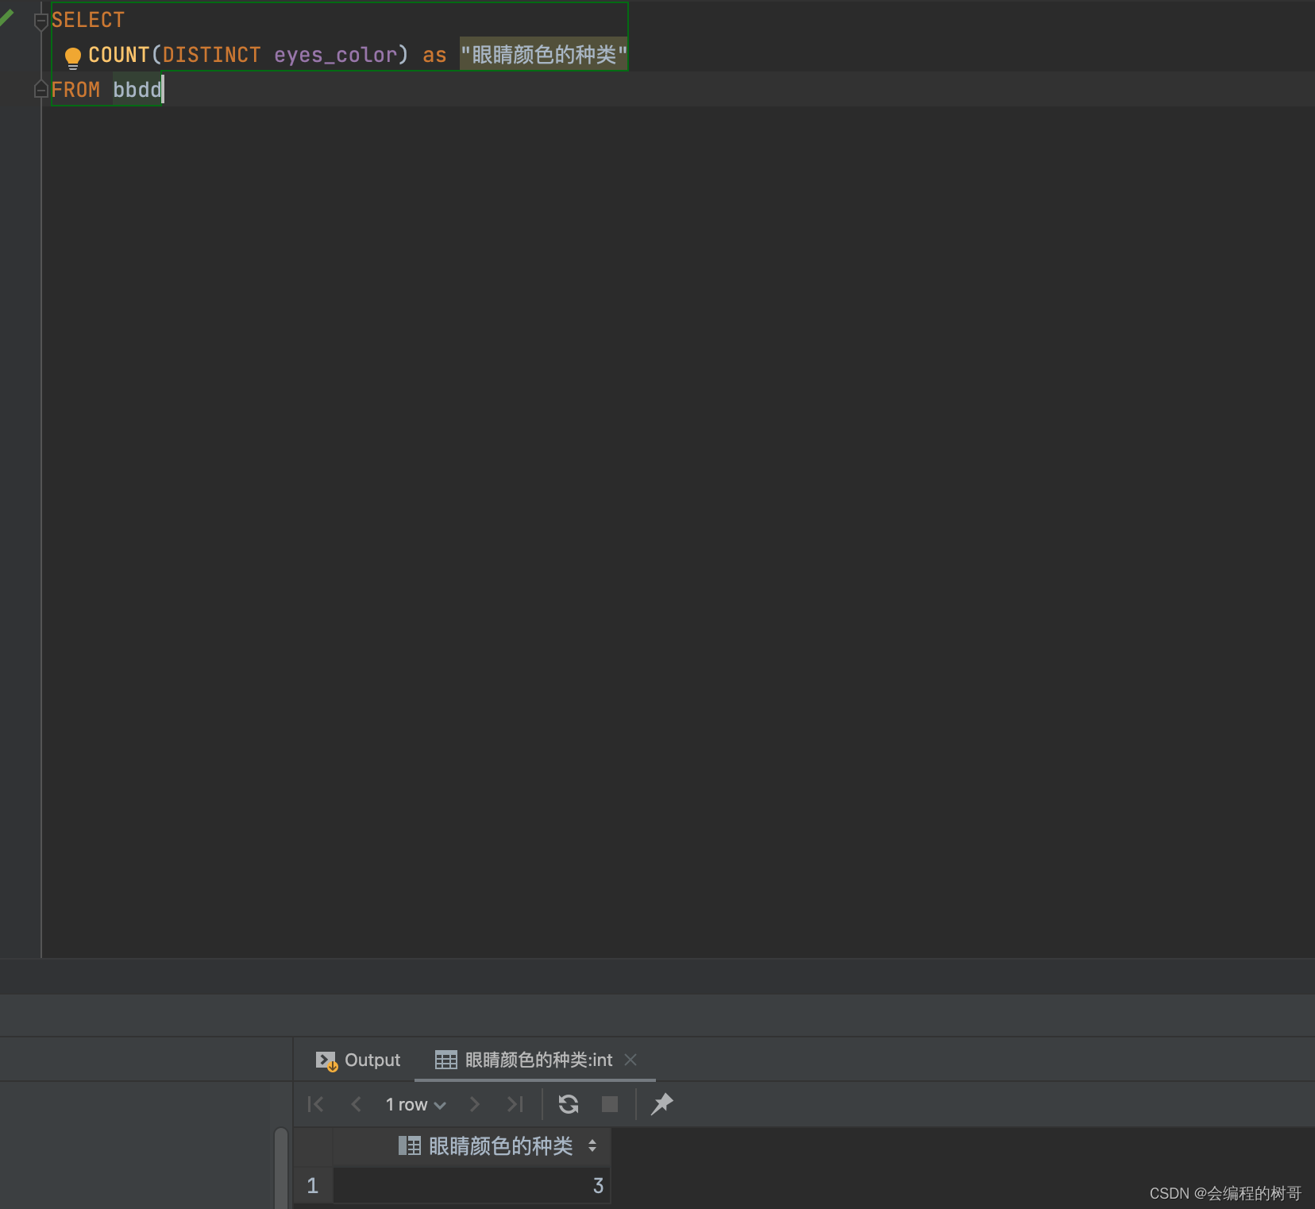Screen dimensions: 1315x1209
Task: Click the SELECT keyword in editor
Action: [88, 20]
